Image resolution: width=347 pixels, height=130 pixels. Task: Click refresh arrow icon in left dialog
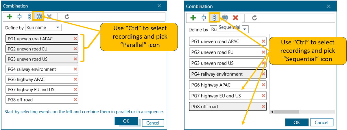67,17
